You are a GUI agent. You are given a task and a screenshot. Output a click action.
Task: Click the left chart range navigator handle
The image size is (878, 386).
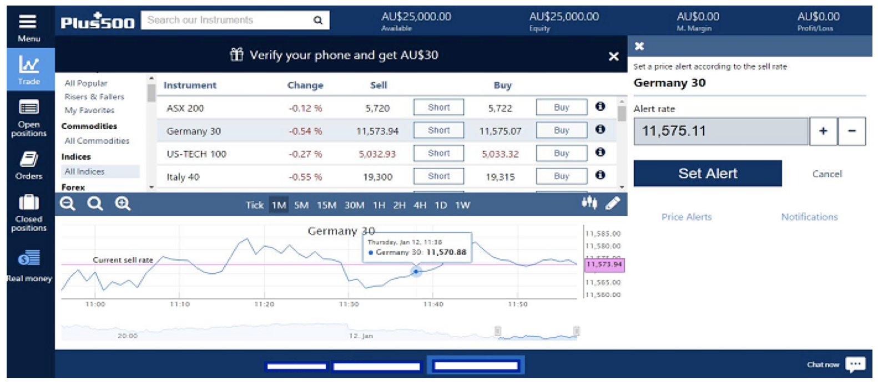[x=498, y=331]
